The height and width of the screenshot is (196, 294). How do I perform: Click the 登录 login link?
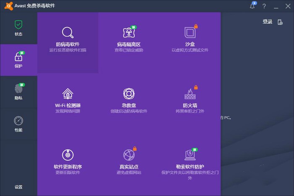point(267,22)
